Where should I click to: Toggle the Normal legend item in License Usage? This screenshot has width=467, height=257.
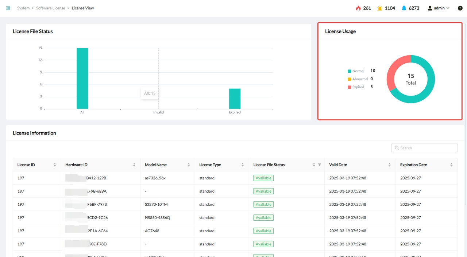point(356,71)
